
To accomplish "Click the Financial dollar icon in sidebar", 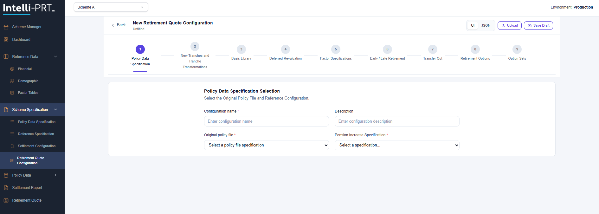I will (x=12, y=69).
